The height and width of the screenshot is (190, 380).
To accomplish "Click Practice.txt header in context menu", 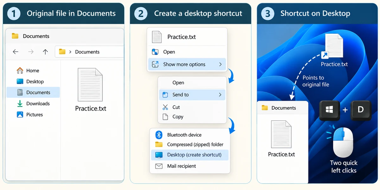I will (x=181, y=37).
